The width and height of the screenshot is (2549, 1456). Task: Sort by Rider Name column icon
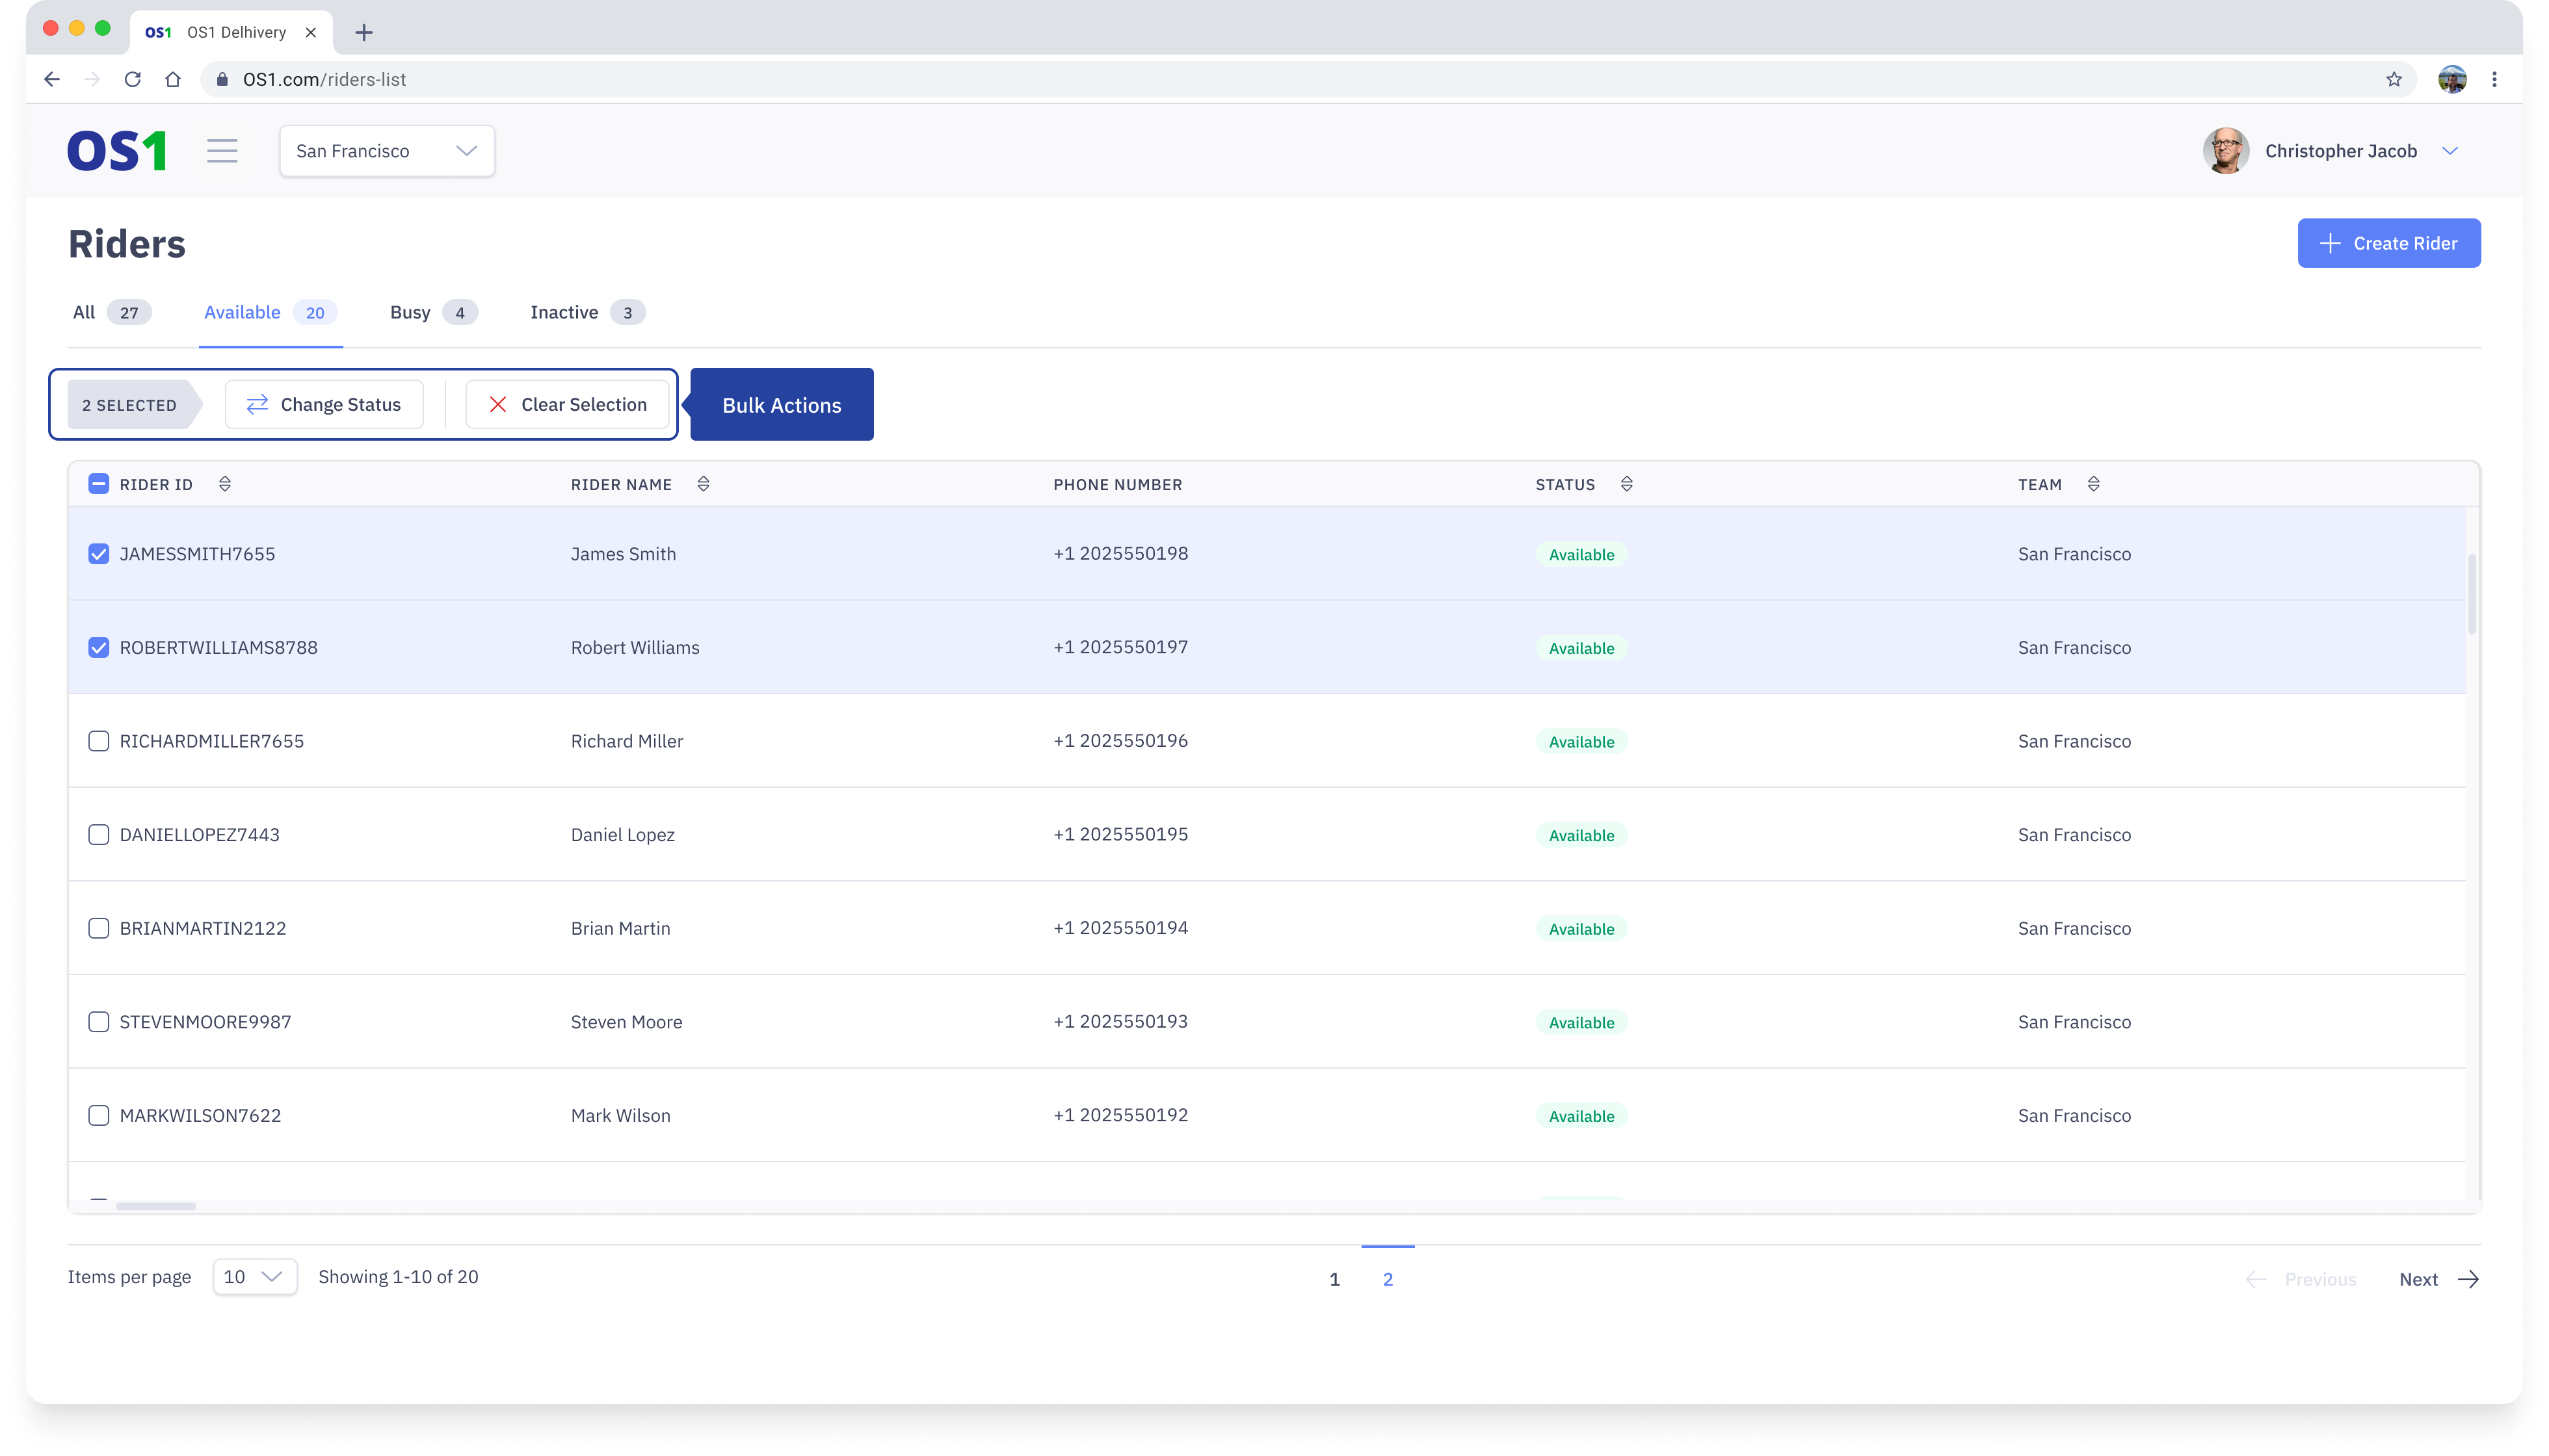[704, 484]
